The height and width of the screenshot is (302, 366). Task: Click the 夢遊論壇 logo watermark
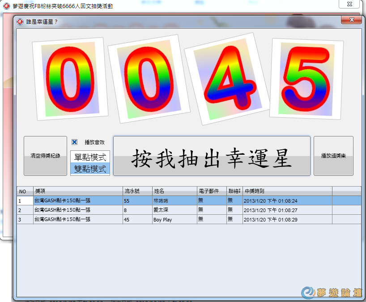331,293
